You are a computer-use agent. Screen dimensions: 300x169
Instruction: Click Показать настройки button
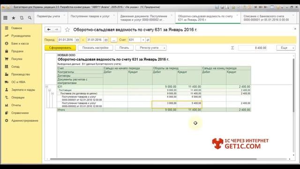pyautogui.click(x=95, y=48)
